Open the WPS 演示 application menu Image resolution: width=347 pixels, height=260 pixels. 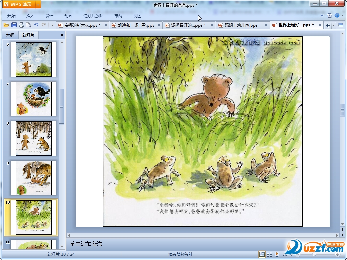coord(19,4)
